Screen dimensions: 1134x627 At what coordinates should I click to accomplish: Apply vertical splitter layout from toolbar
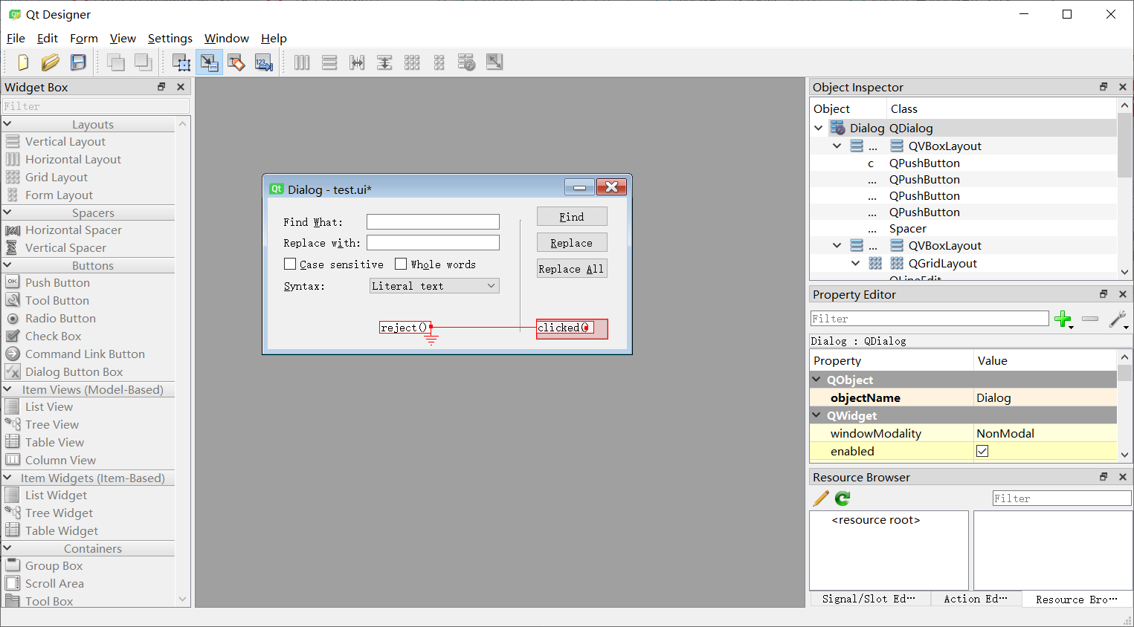[x=384, y=62]
